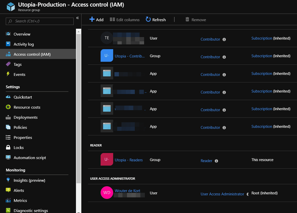
Task: Click Edit columns label
Action: [x=128, y=20]
